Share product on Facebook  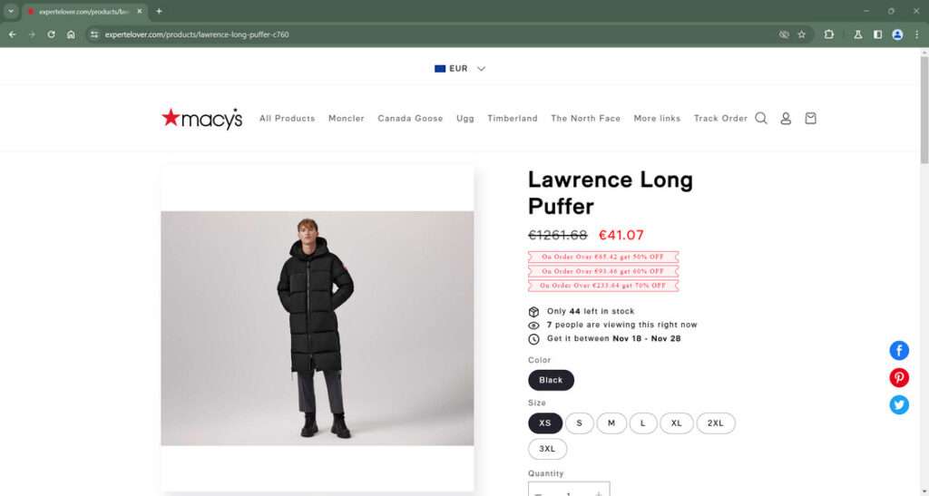coord(899,351)
